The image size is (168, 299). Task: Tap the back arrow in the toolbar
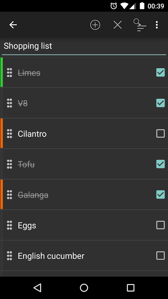(x=13, y=25)
